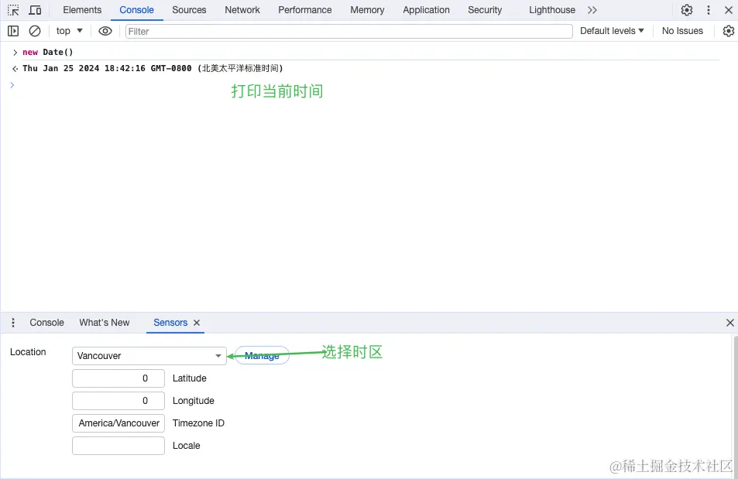Open the top JavaScript context dropdown
The width and height of the screenshot is (738, 479).
click(x=69, y=31)
